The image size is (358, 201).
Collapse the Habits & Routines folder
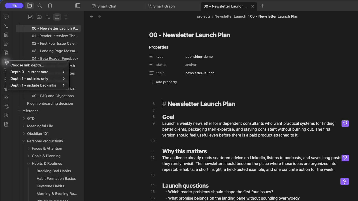pyautogui.click(x=29, y=164)
